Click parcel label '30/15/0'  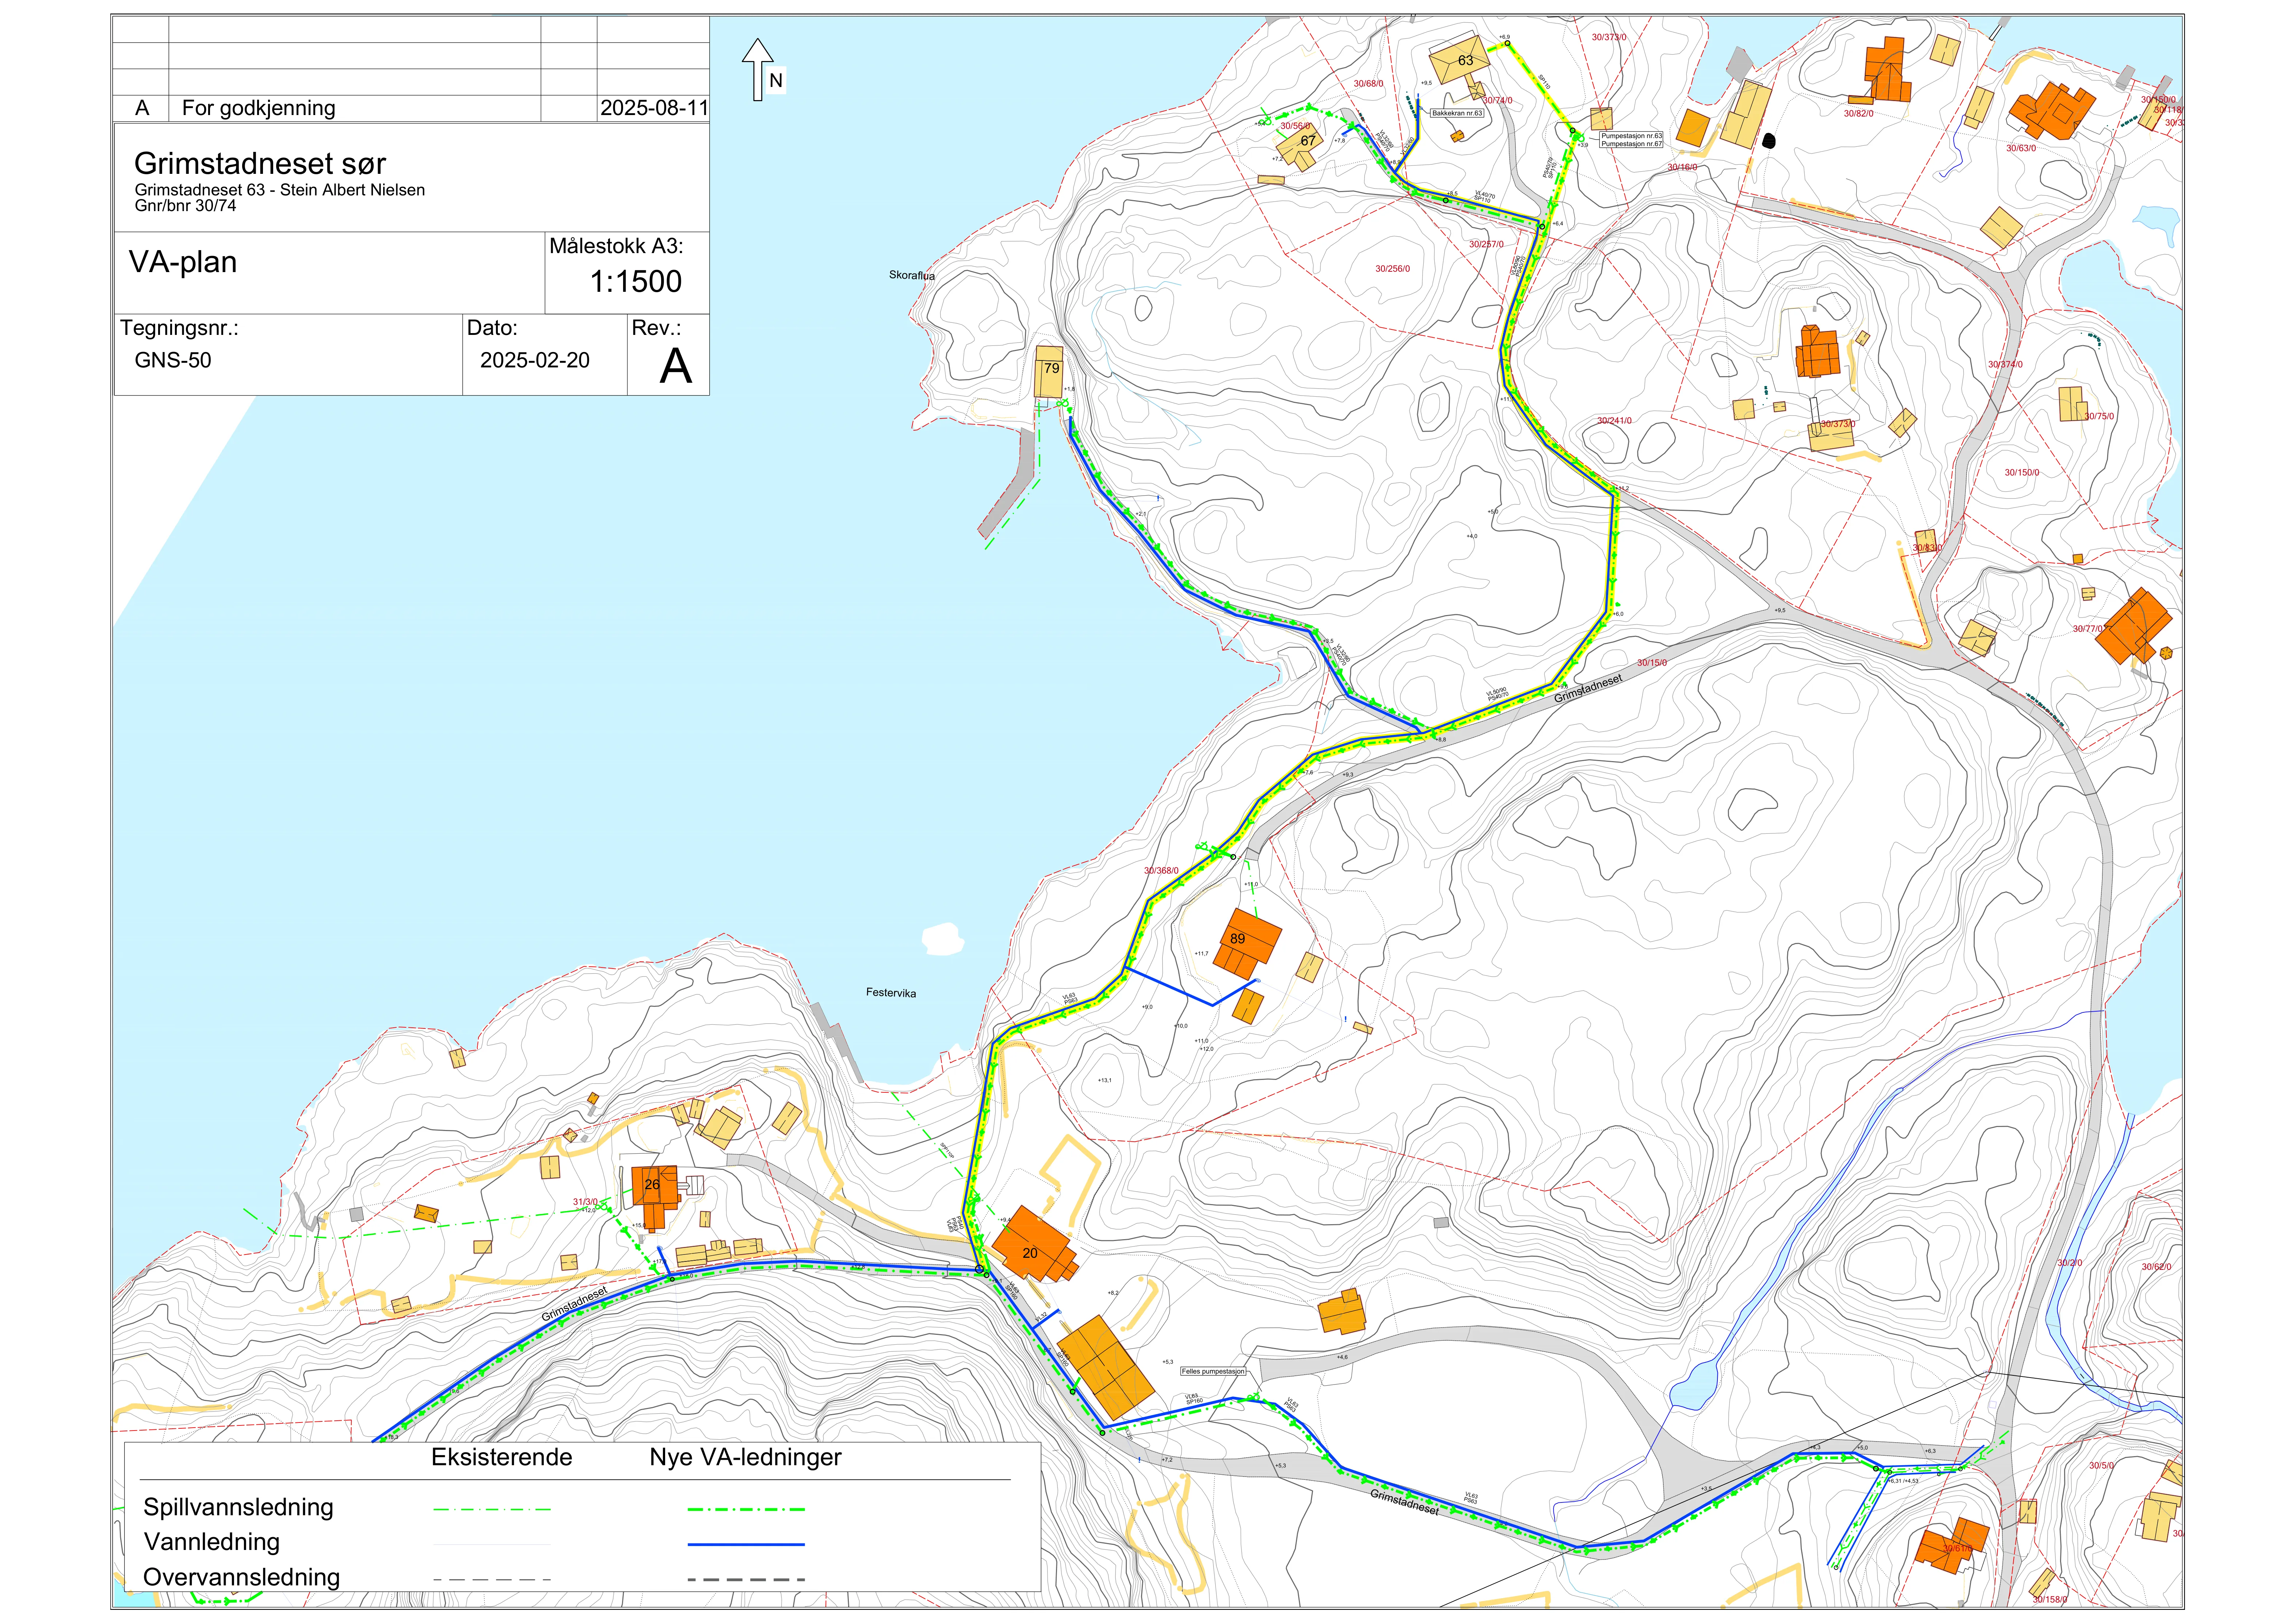(1652, 663)
